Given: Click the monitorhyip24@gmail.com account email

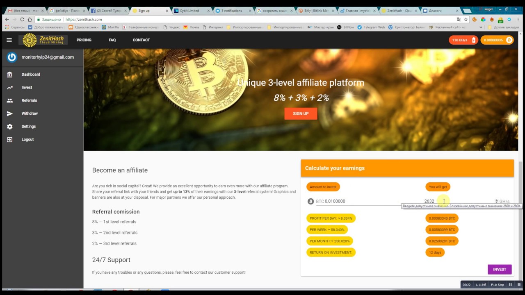Looking at the screenshot, I should 48,57.
